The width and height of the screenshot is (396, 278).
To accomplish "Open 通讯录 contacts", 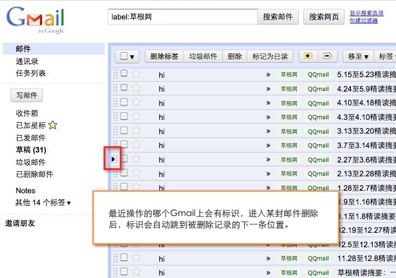I will coord(27,61).
